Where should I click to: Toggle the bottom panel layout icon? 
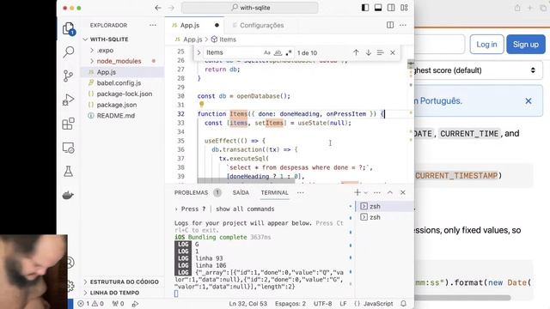point(378,8)
